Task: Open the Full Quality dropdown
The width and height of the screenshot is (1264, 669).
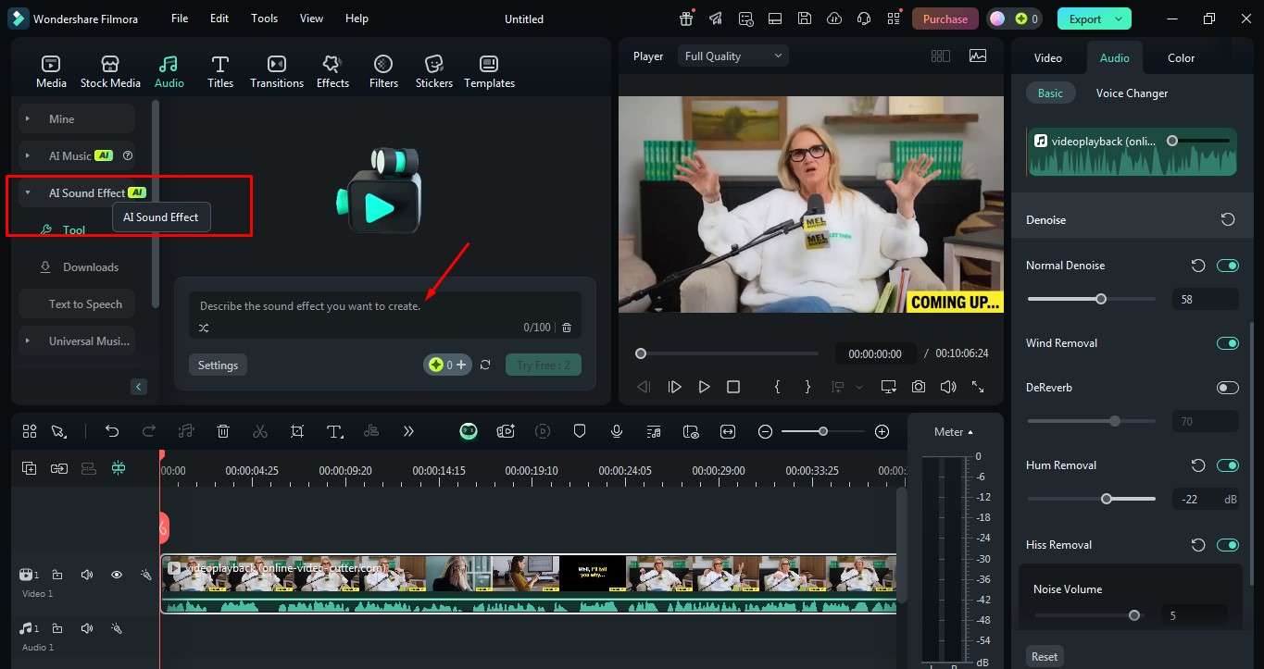Action: pyautogui.click(x=733, y=56)
